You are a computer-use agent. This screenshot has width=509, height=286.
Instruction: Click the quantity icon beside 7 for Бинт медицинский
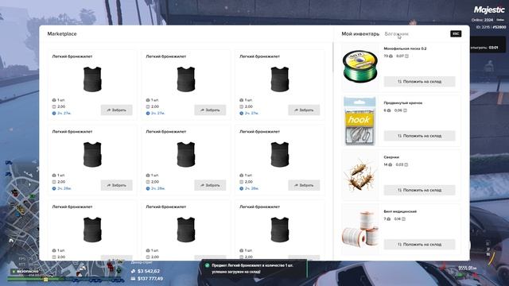tap(389, 219)
